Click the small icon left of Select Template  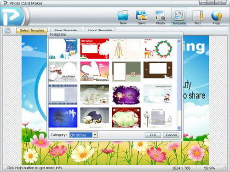[8, 30]
